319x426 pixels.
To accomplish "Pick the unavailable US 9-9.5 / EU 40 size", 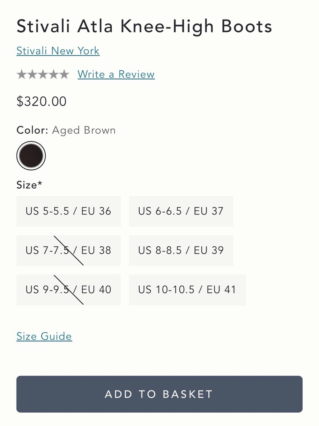I will pyautogui.click(x=69, y=290).
